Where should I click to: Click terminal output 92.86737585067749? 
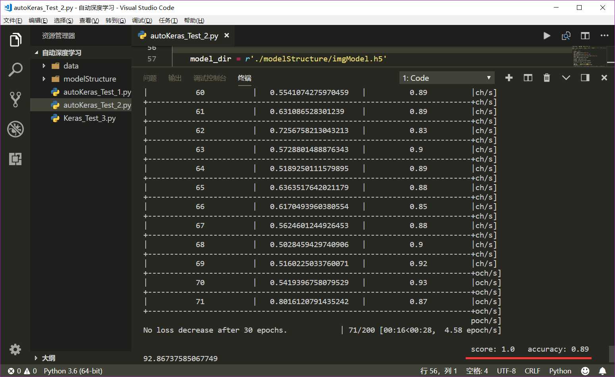[x=180, y=358]
